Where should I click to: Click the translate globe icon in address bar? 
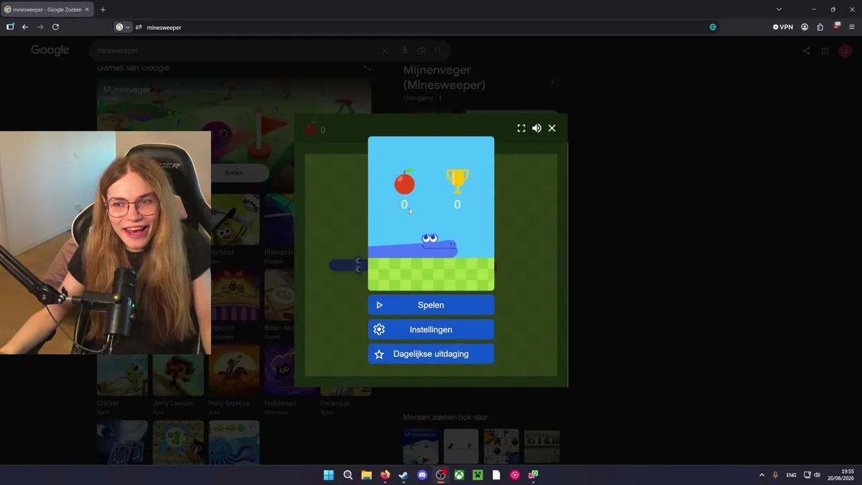(712, 27)
